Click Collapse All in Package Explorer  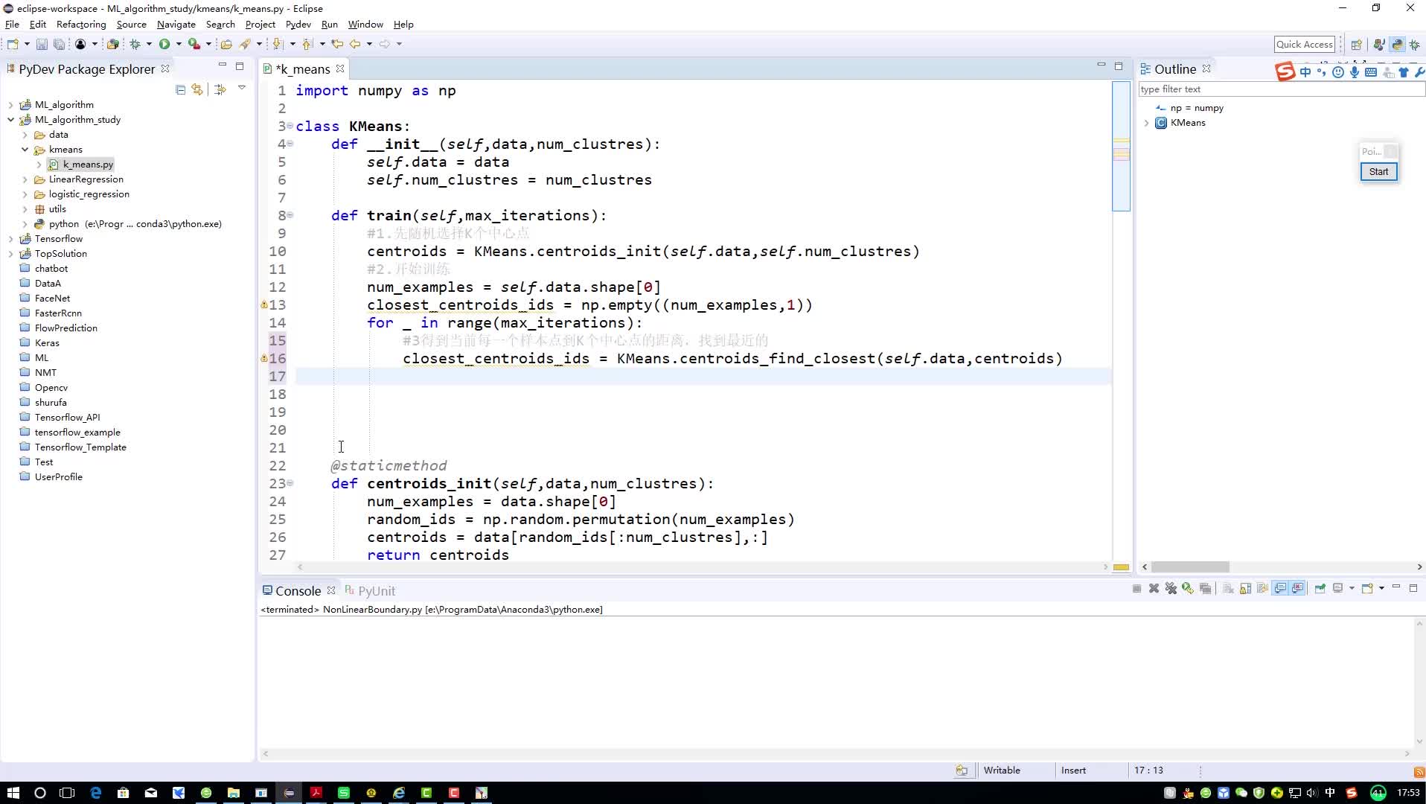coord(180,89)
